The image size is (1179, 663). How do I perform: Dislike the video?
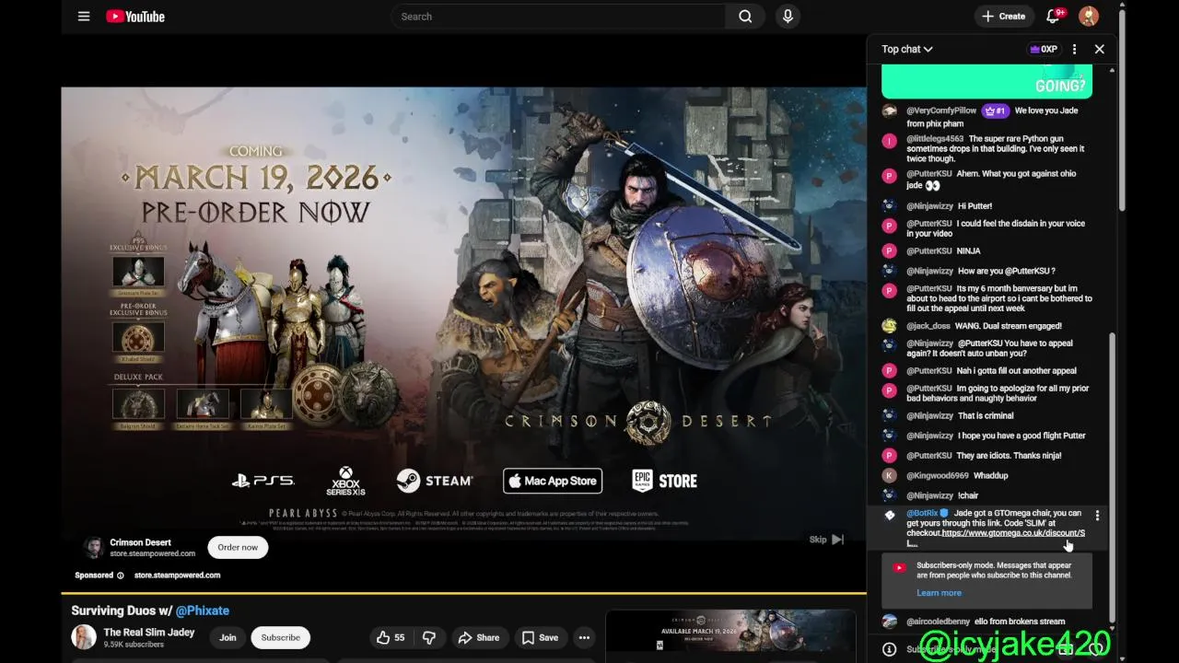tap(428, 637)
